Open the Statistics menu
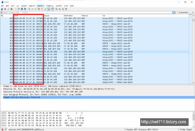195x131 pixels. [41, 6]
